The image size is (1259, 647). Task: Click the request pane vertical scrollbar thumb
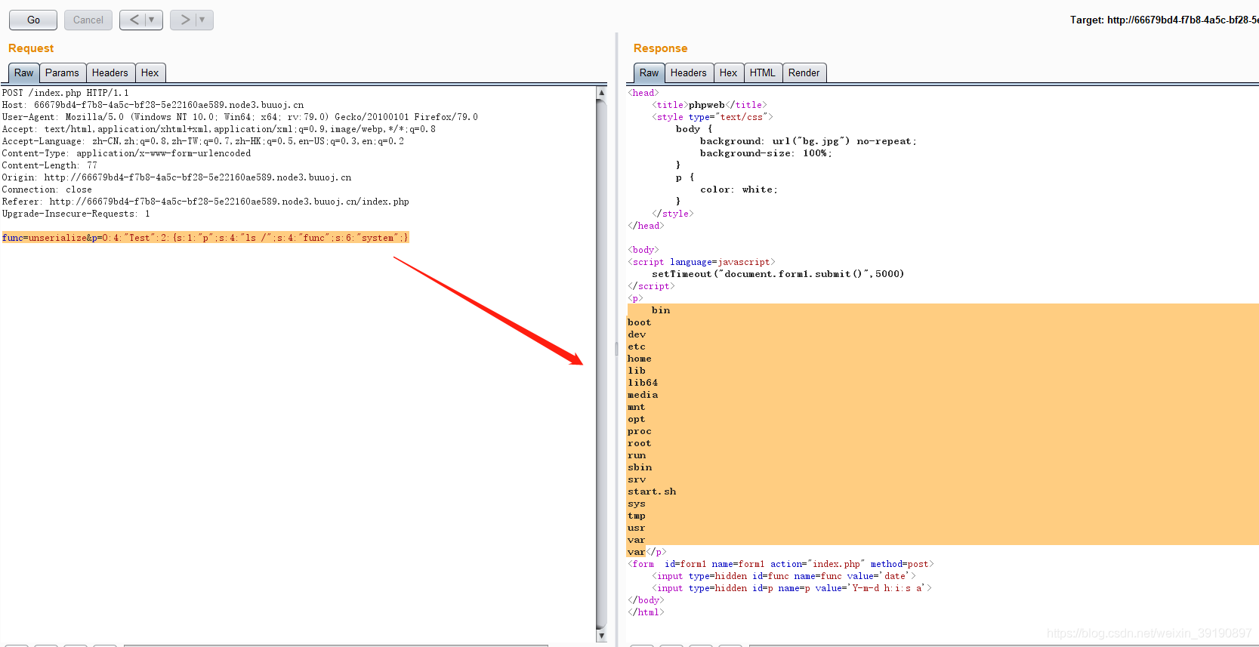tap(602, 364)
